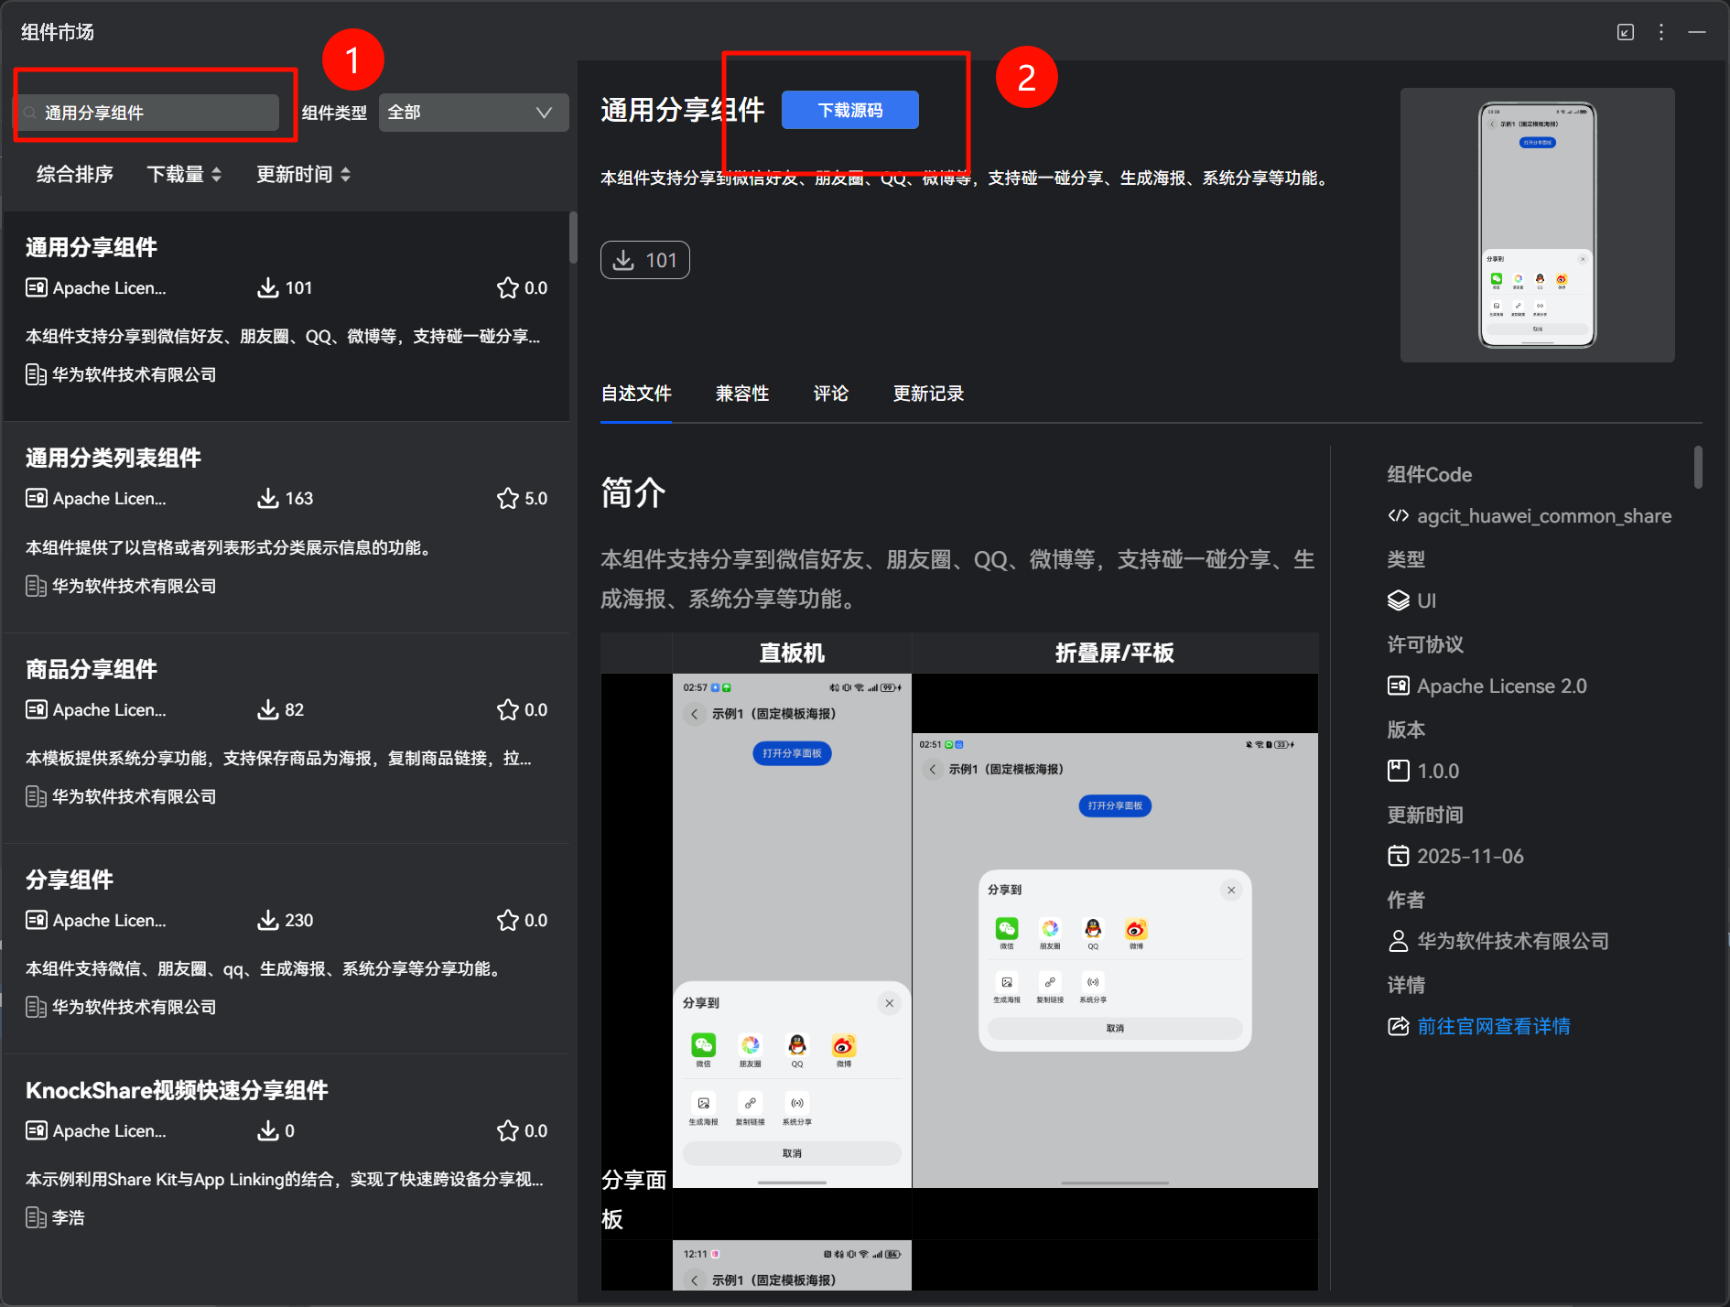The height and width of the screenshot is (1307, 1730).
Task: Open the 前往官网查看详情 link
Action: (1493, 1026)
